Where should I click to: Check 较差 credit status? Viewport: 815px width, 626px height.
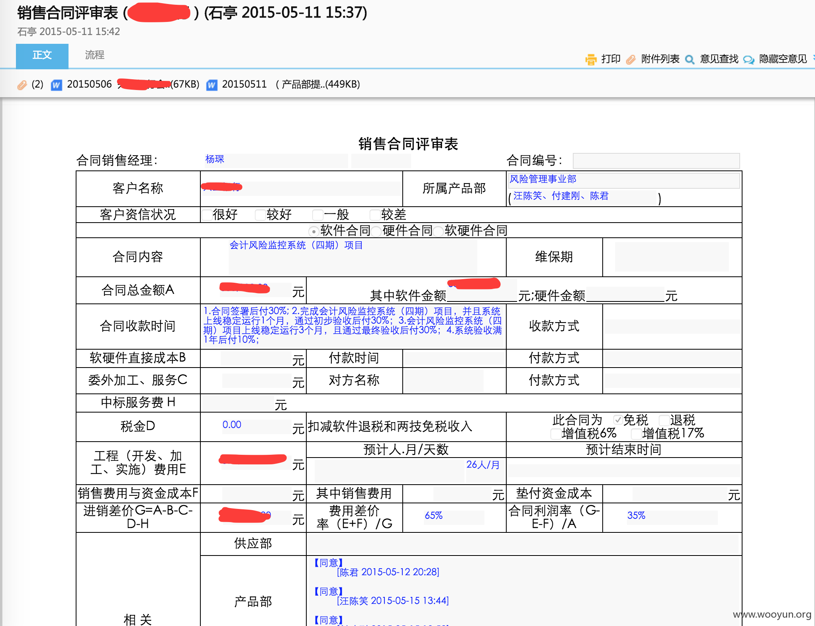tap(375, 215)
